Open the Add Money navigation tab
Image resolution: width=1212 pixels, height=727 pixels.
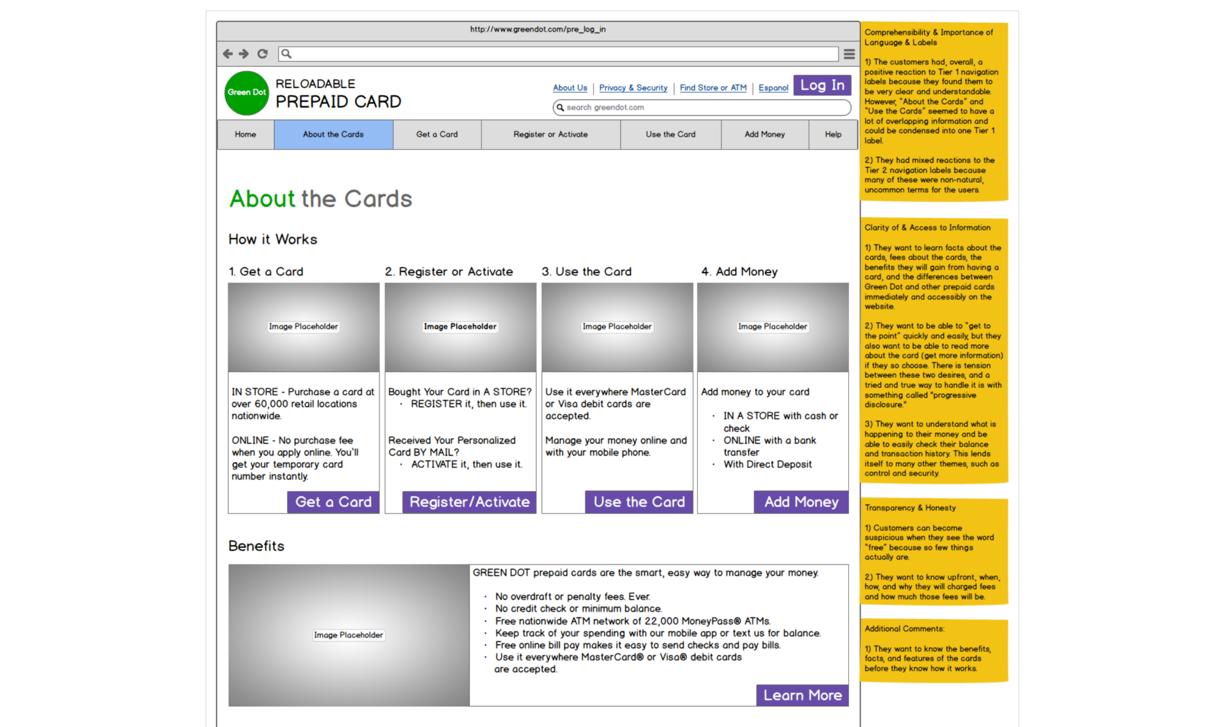[x=765, y=134]
